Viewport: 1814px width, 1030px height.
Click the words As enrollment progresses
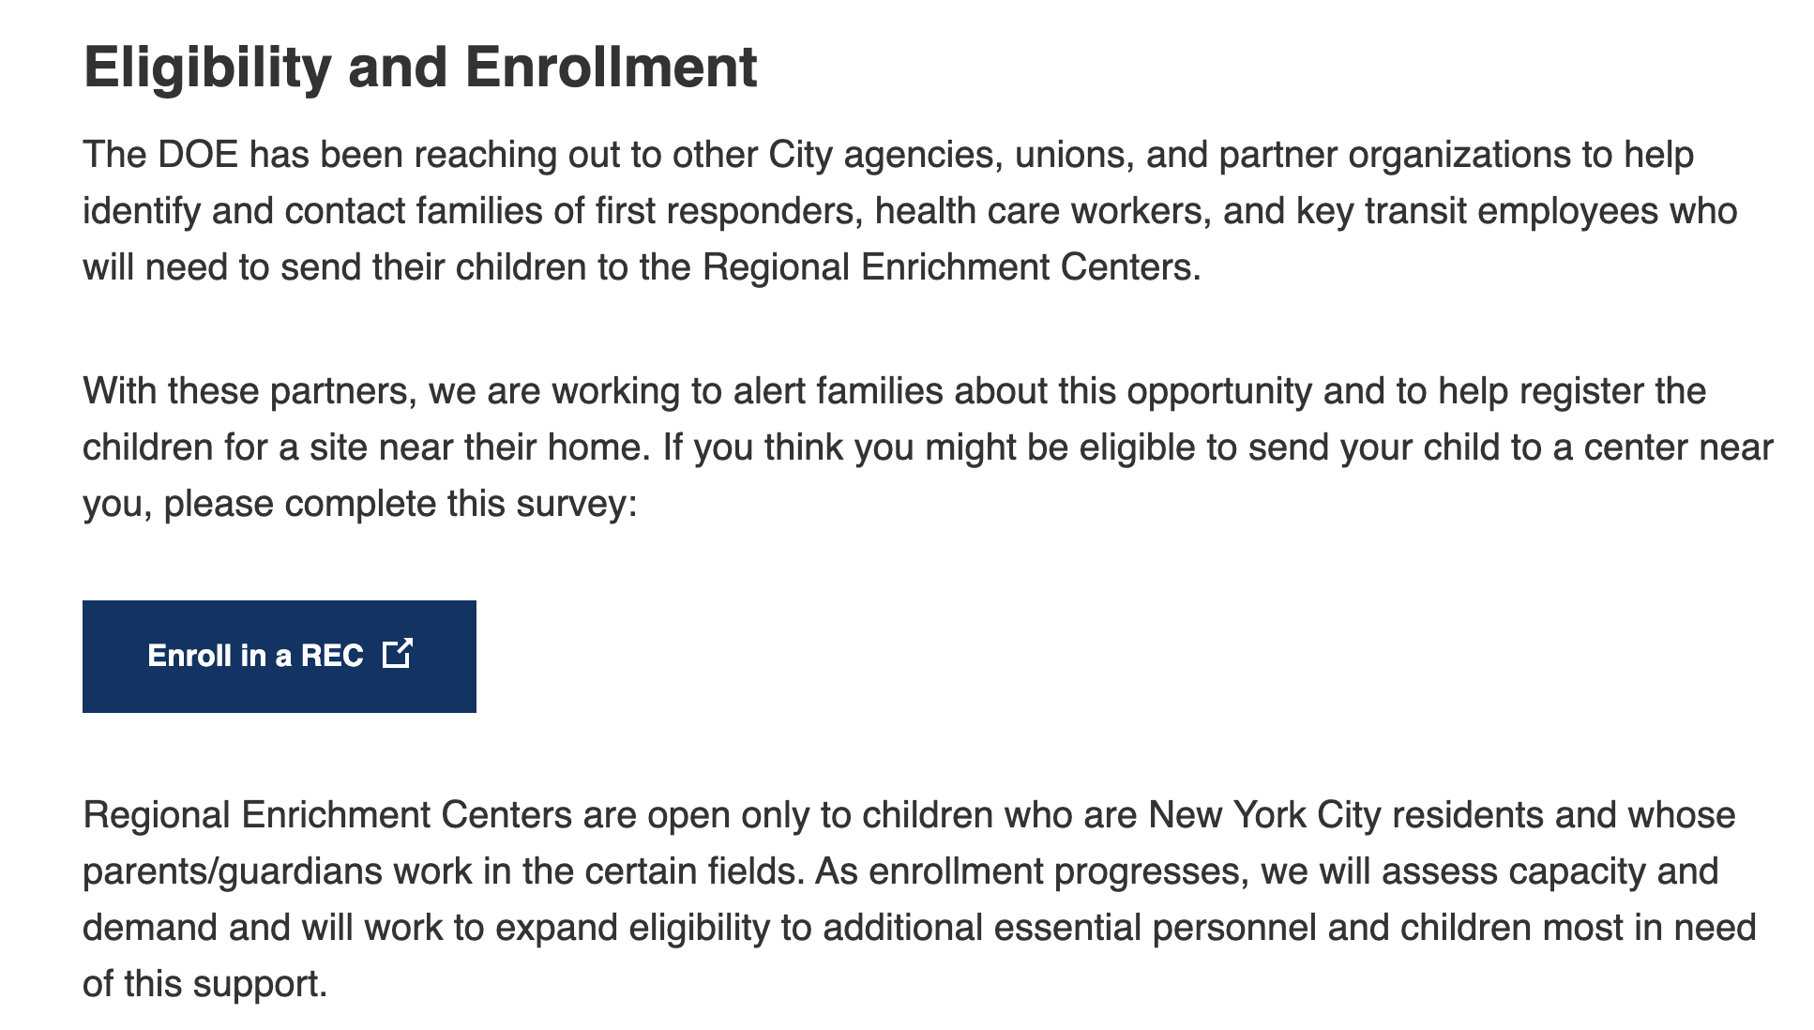1030,871
